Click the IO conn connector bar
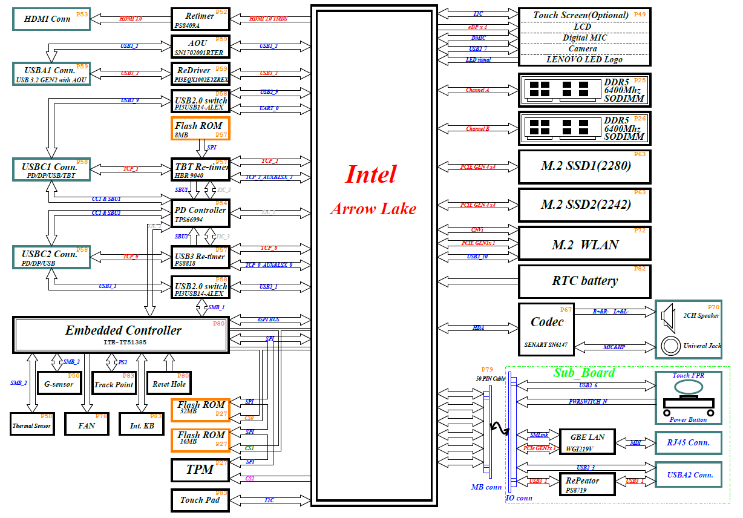 coord(512,433)
